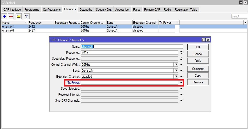
Task: Click Extension Channel disabled value field
Action: click(x=127, y=77)
